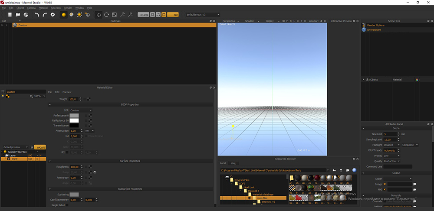The image size is (434, 211).
Task: Toggle the Force Fresnel checkbox
Action: tap(86, 136)
